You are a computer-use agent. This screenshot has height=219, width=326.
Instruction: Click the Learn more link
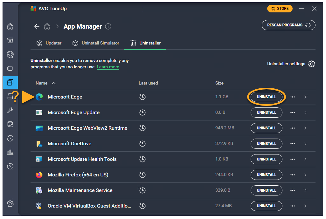108,67
